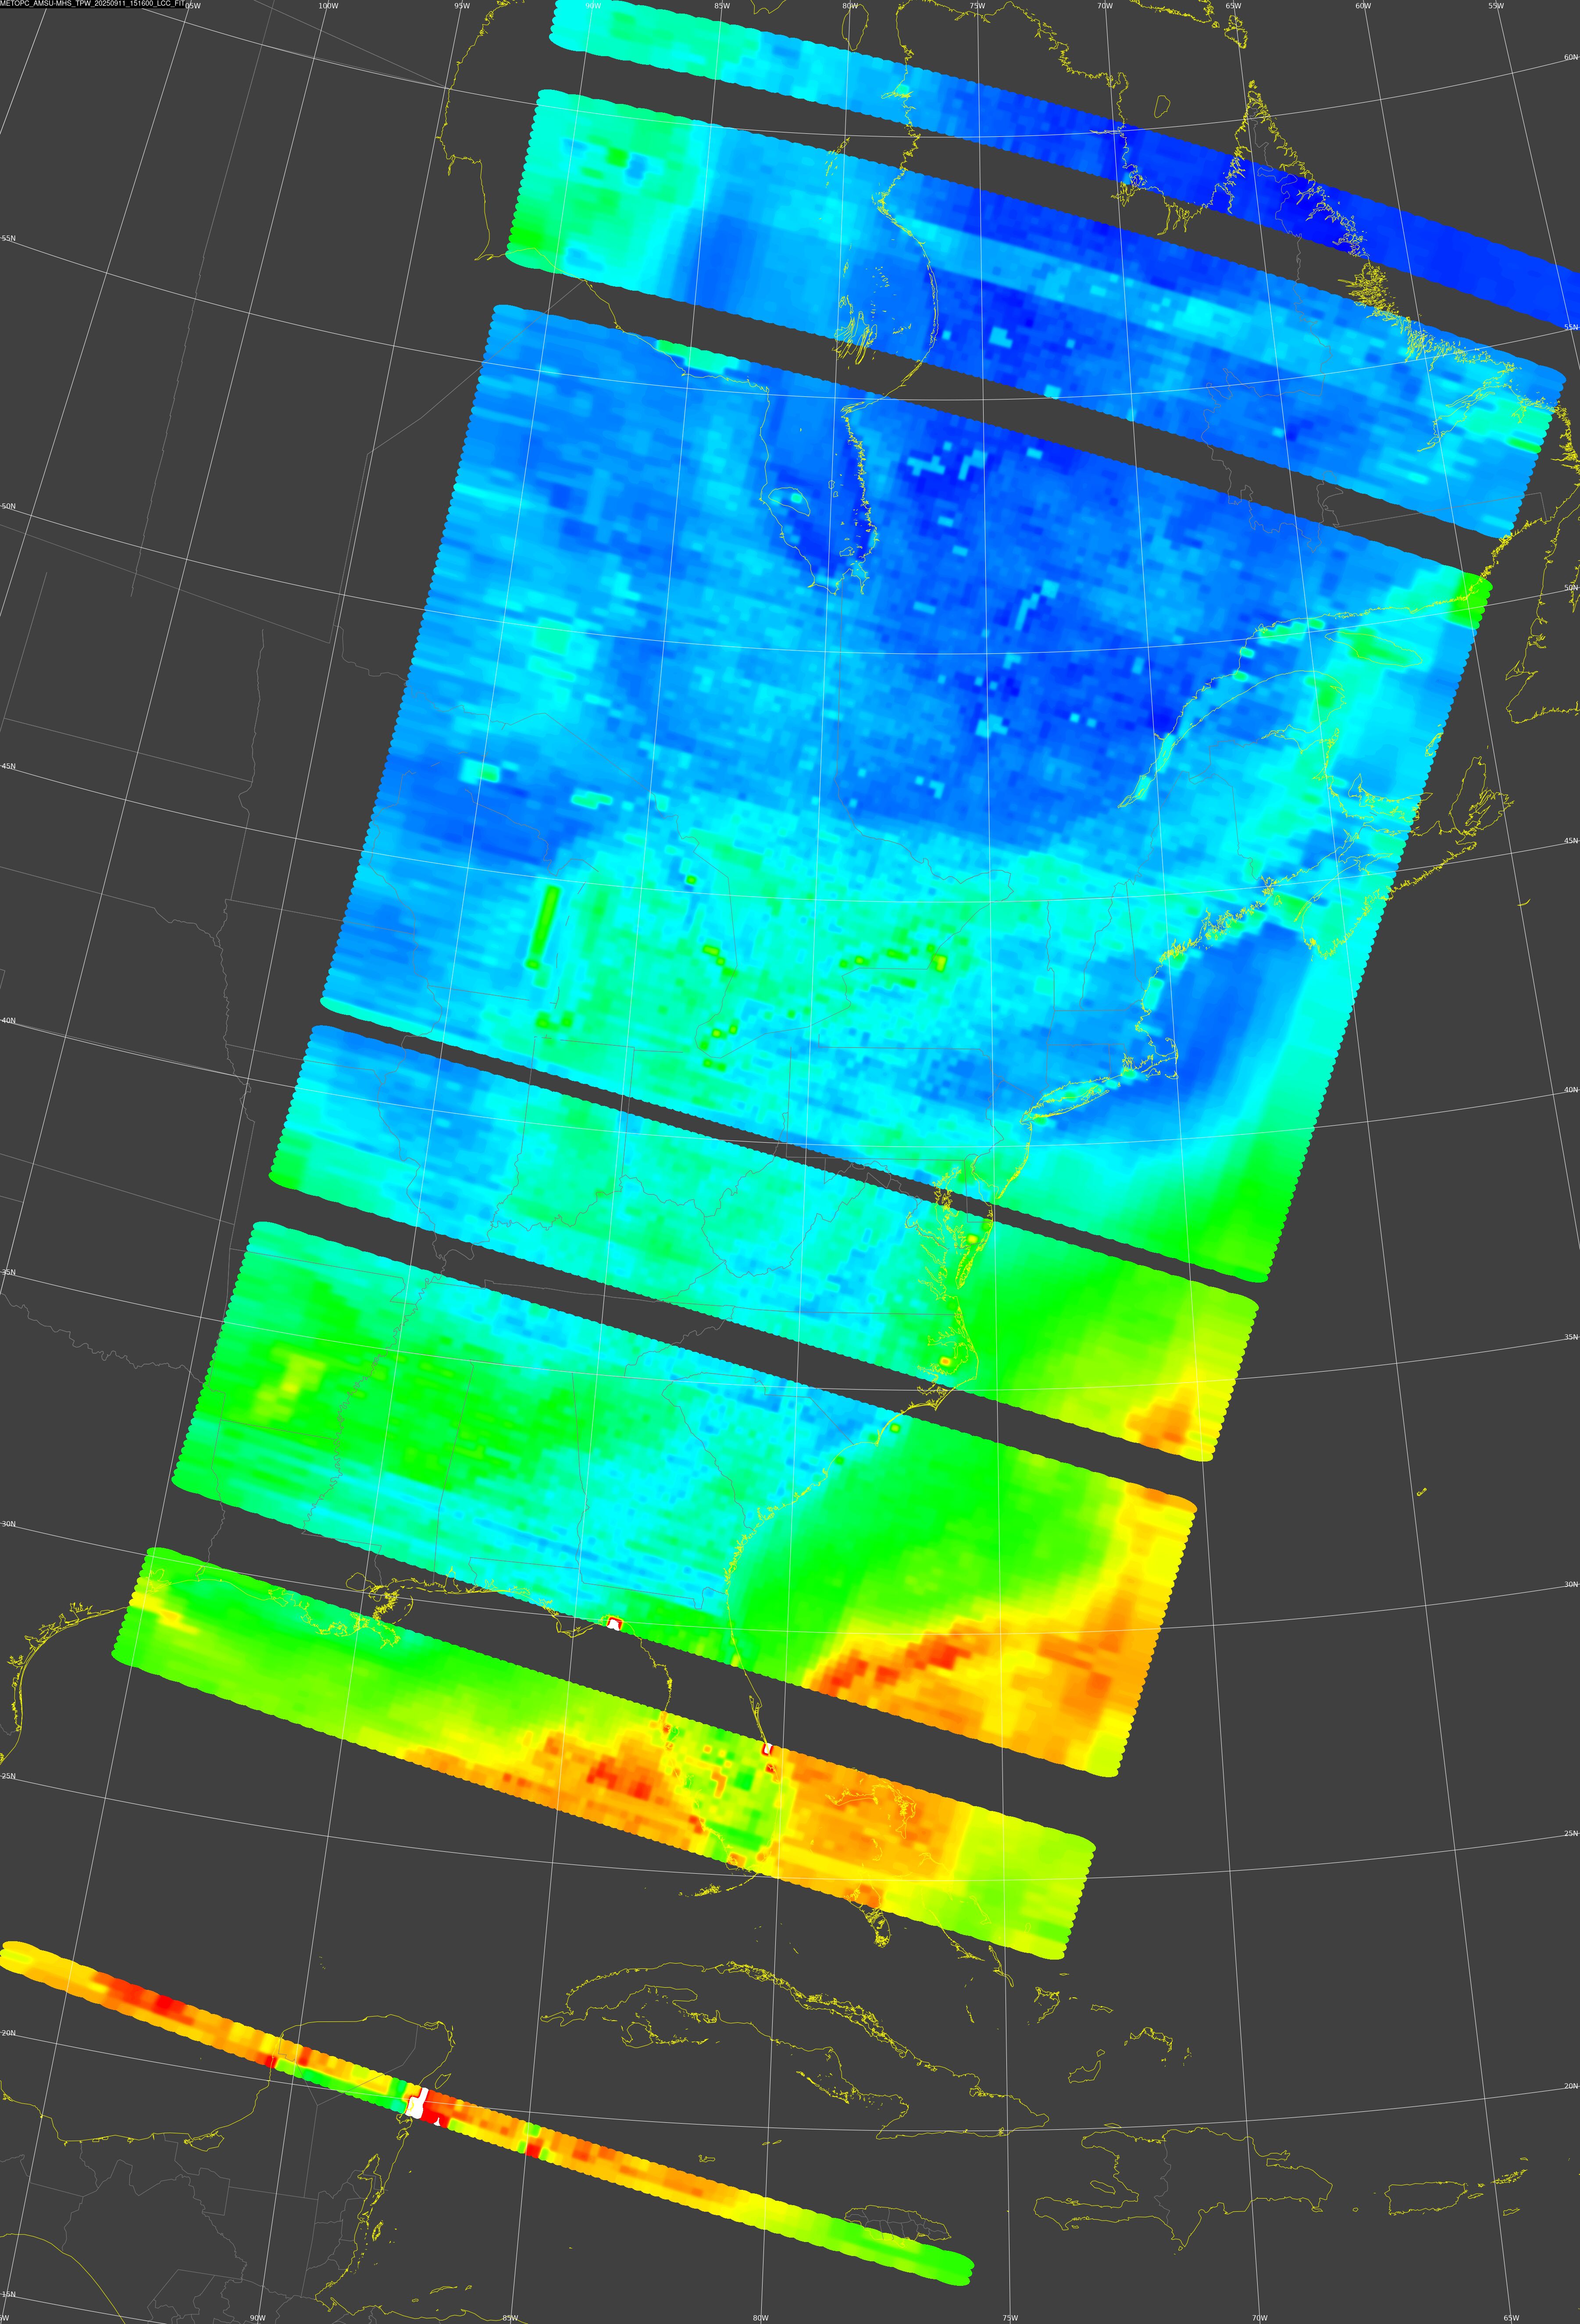Click the 60W longitude label
Screen dimensions: 1580x2324
[1362, 6]
